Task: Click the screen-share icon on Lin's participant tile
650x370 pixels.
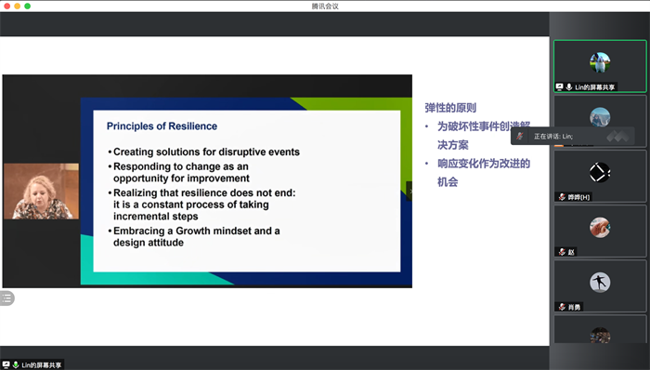Action: [x=560, y=86]
